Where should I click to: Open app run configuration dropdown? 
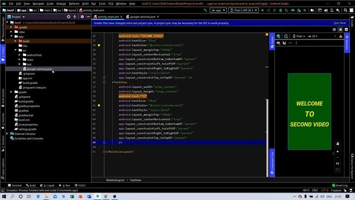218,10
